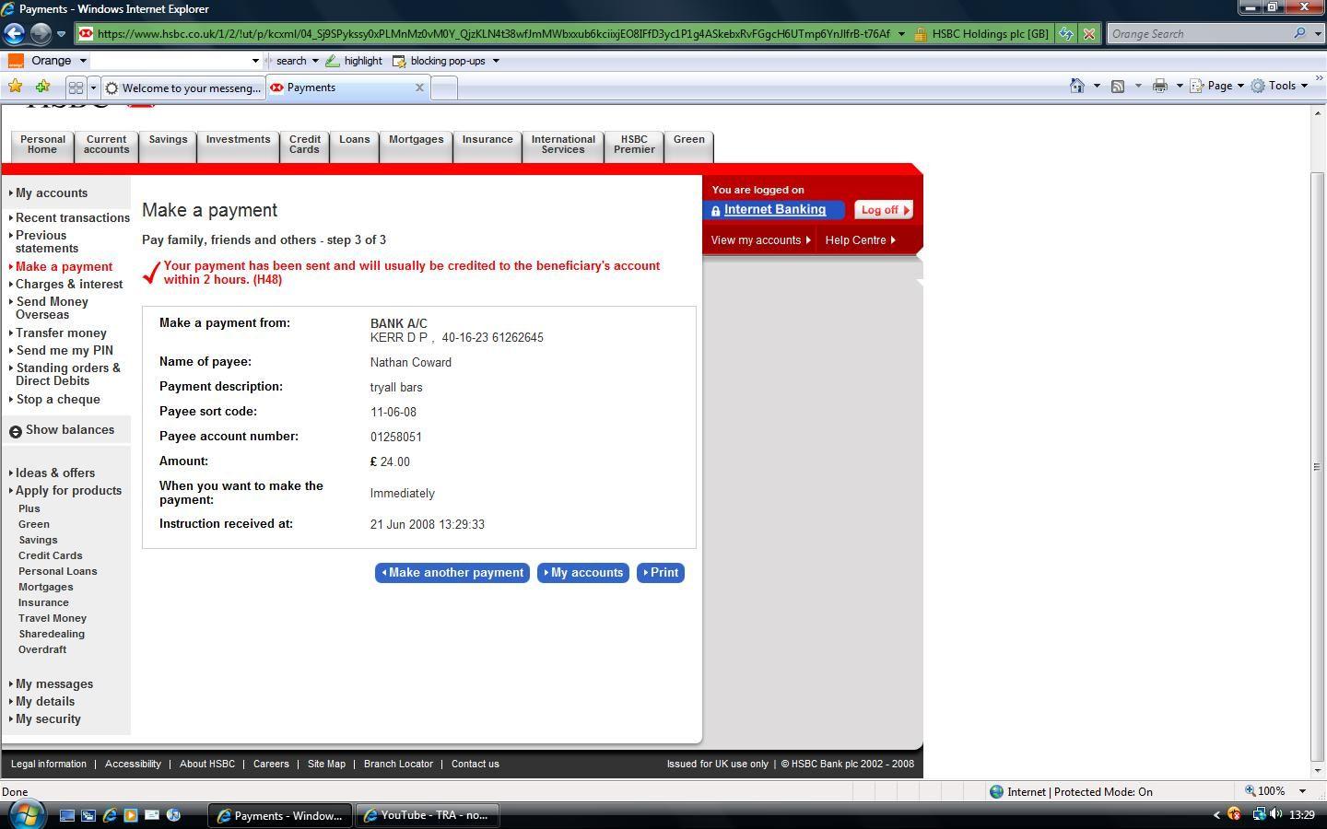This screenshot has width=1327, height=829.
Task: Click the blocking pop-ups toolbar icon
Action: click(399, 61)
